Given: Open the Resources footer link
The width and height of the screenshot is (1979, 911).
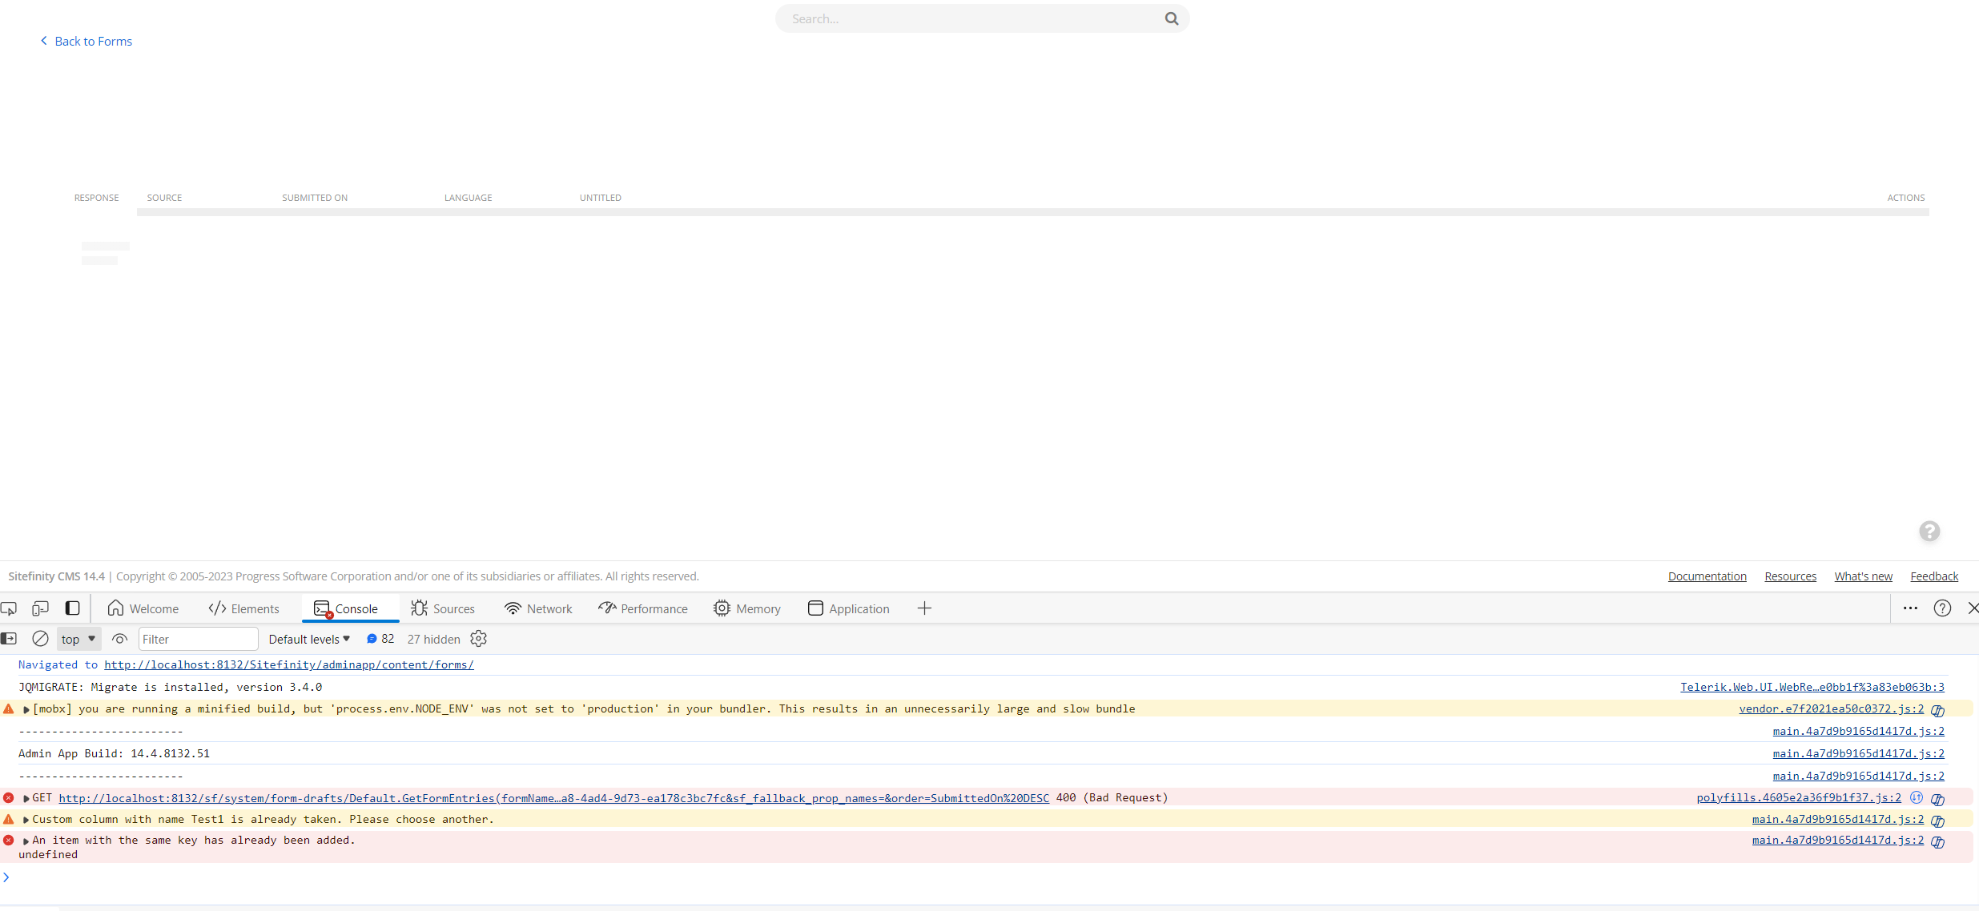Looking at the screenshot, I should 1790,576.
